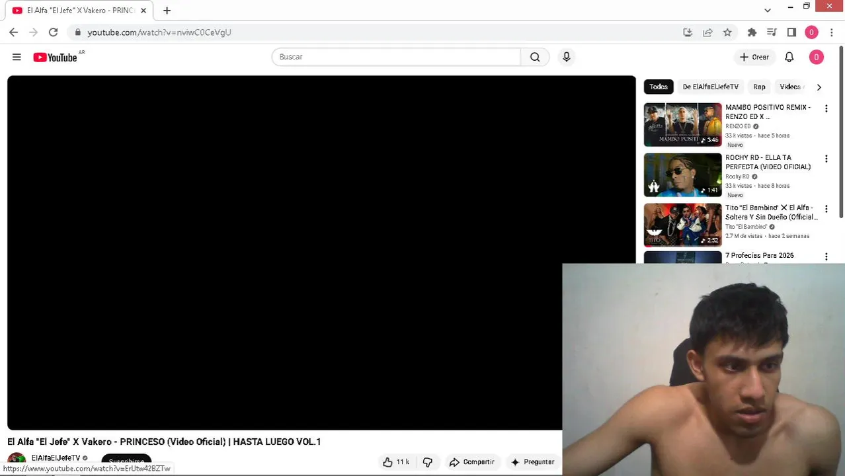
Task: Select the Todos filter chip
Action: (x=659, y=87)
